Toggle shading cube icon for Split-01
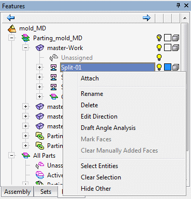Screen dimensions: 191x199 pyautogui.click(x=175, y=67)
